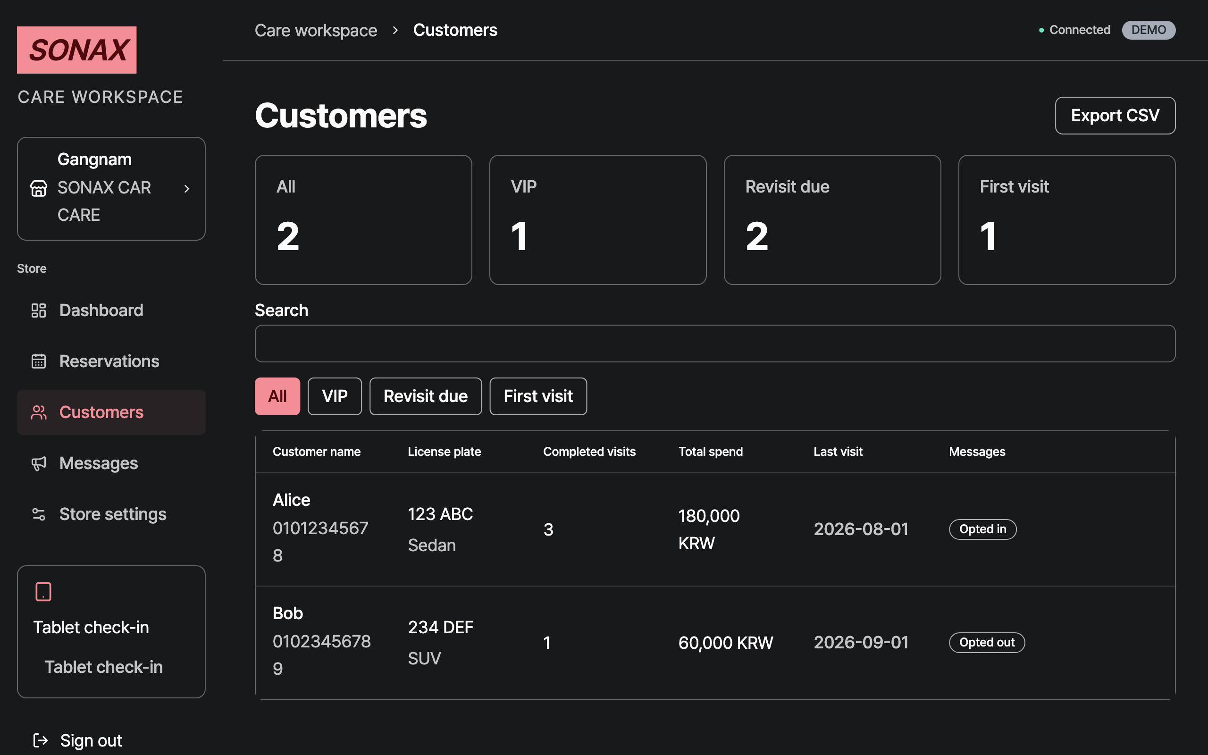This screenshot has height=755, width=1208.
Task: Click the Total spend column header
Action: coord(710,452)
